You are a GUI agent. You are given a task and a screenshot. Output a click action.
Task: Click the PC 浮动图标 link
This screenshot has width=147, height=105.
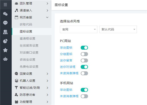point(66,48)
